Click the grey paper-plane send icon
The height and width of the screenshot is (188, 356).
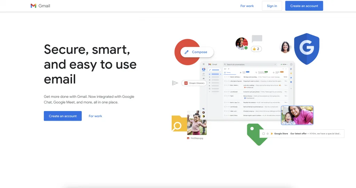coord(175,83)
